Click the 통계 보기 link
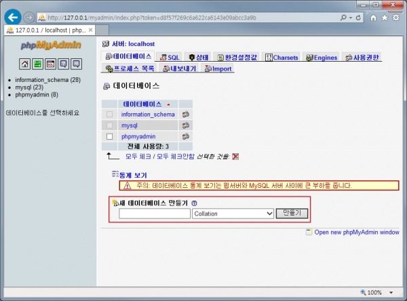The height and width of the screenshot is (301, 407). pos(133,175)
